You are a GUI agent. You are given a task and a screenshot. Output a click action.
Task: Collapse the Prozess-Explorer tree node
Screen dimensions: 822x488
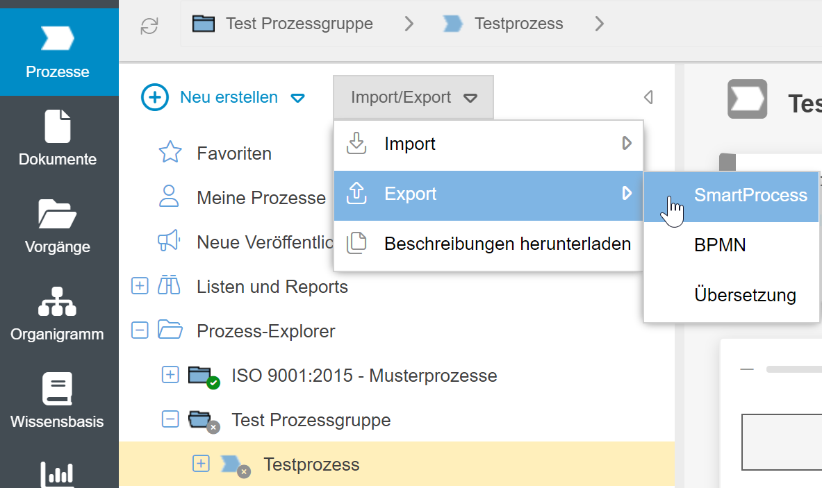pyautogui.click(x=140, y=331)
